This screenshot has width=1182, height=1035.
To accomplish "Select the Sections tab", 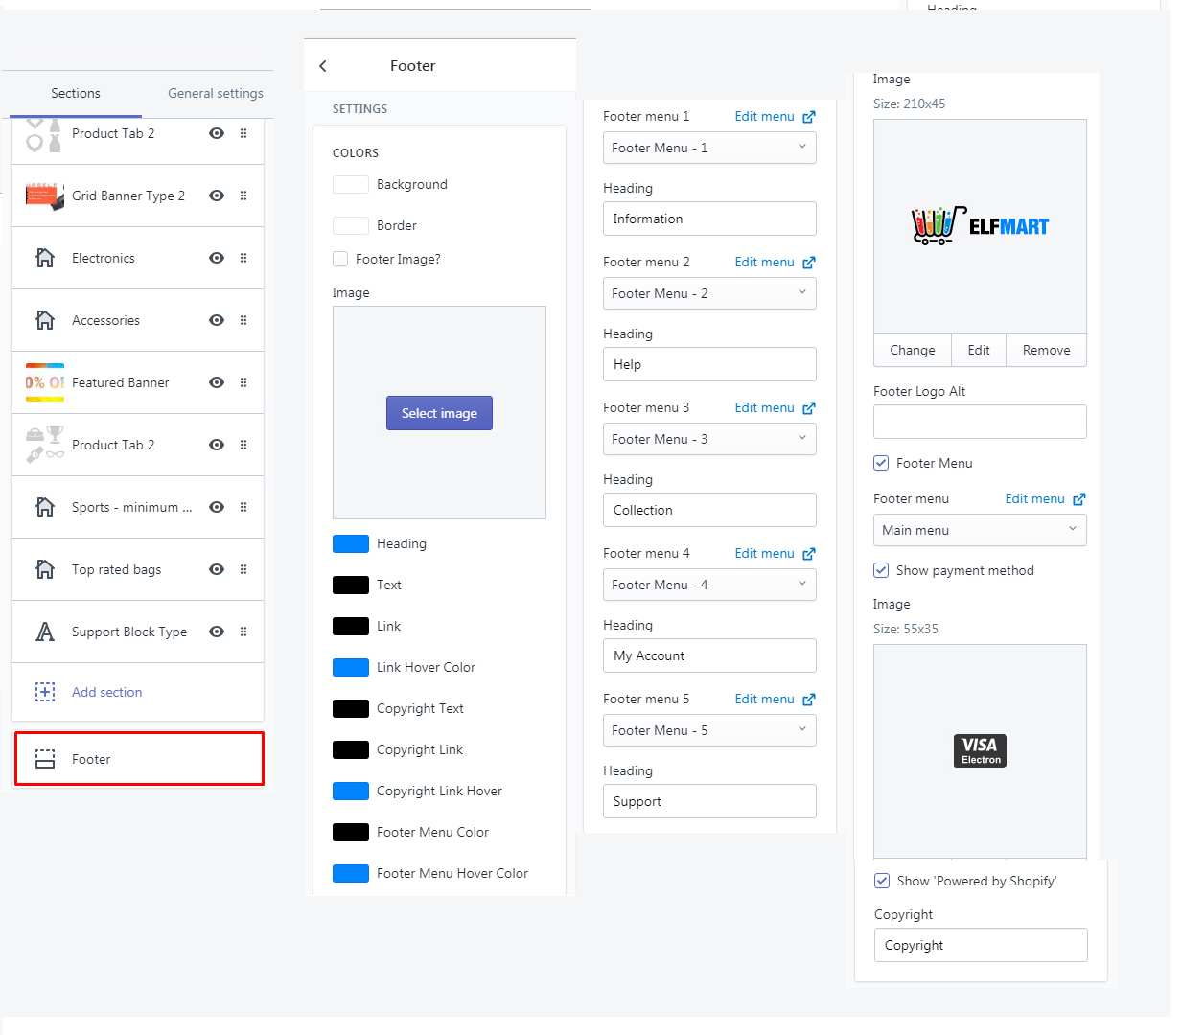I will click(76, 93).
